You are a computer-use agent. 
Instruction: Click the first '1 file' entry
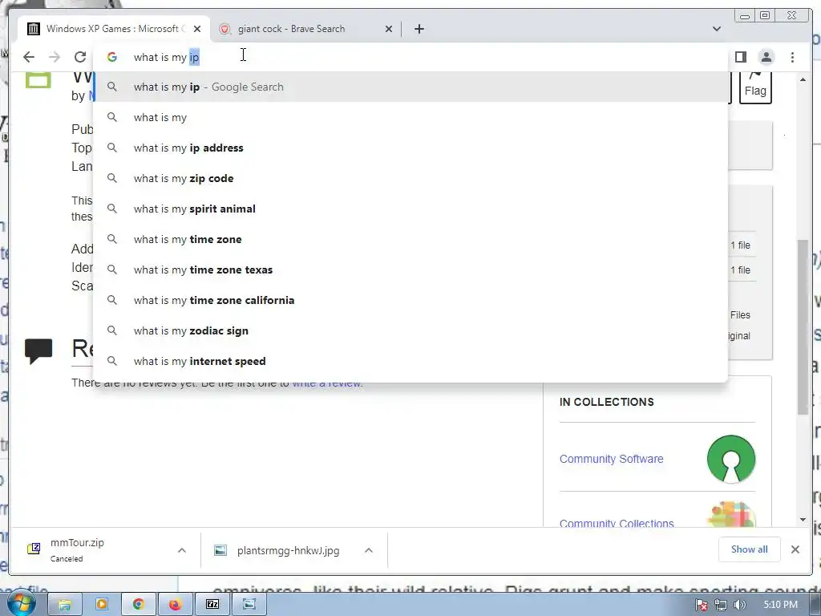[x=740, y=245]
